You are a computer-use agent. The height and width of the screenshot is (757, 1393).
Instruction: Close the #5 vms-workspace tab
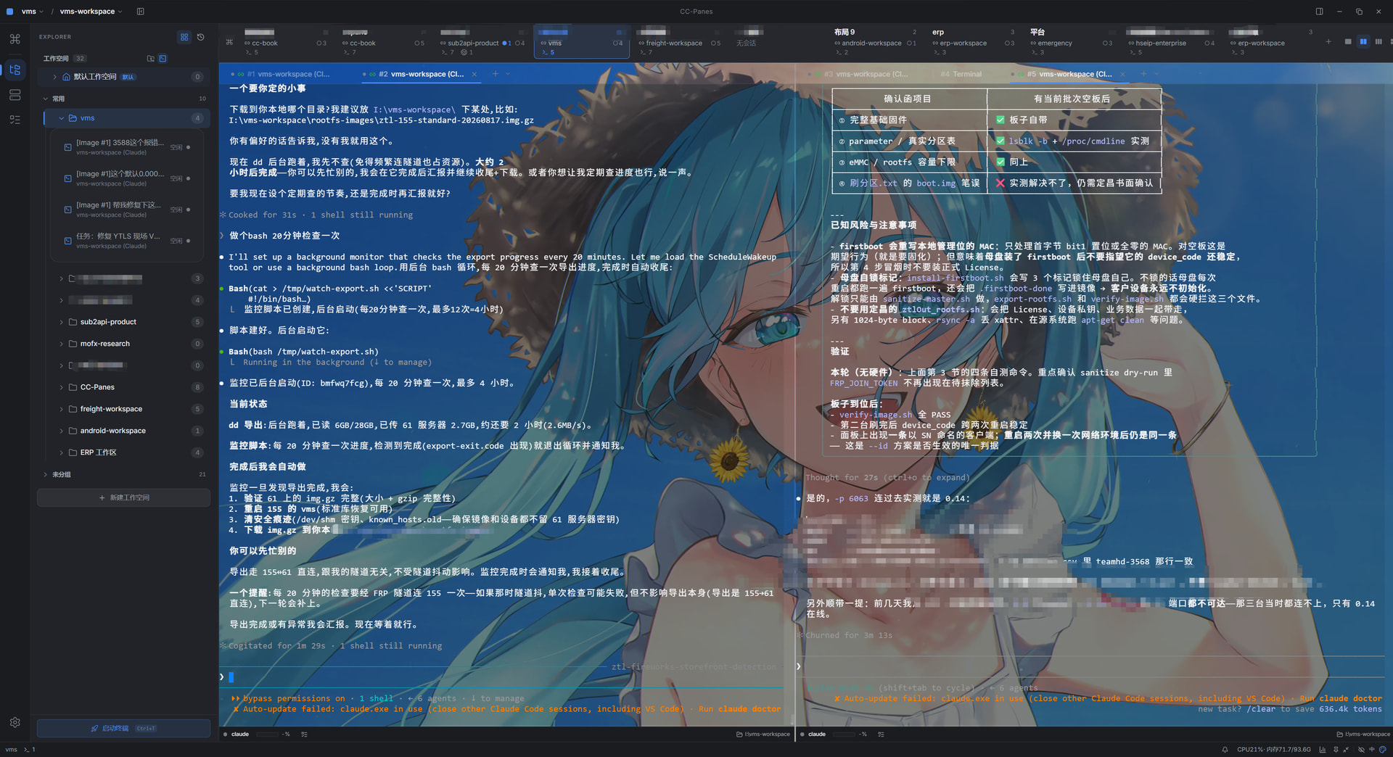(x=1122, y=74)
